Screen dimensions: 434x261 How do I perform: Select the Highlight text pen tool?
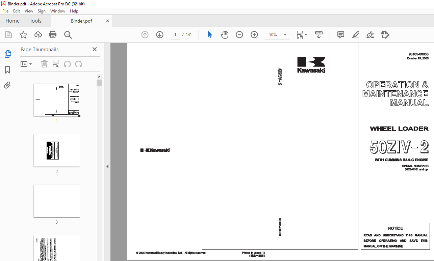point(355,35)
